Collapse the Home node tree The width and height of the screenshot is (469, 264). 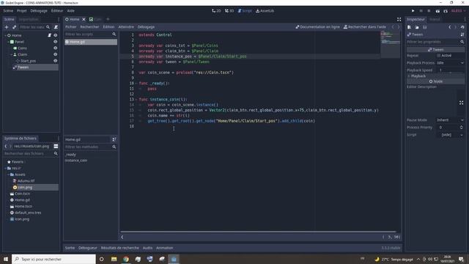point(5,35)
